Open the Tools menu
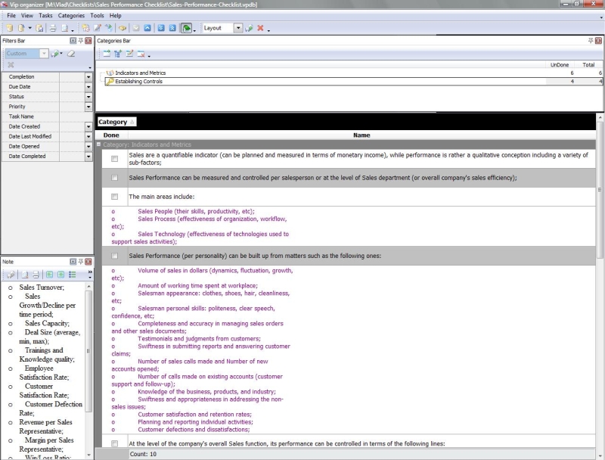Screen dimensions: 605x460 point(97,15)
